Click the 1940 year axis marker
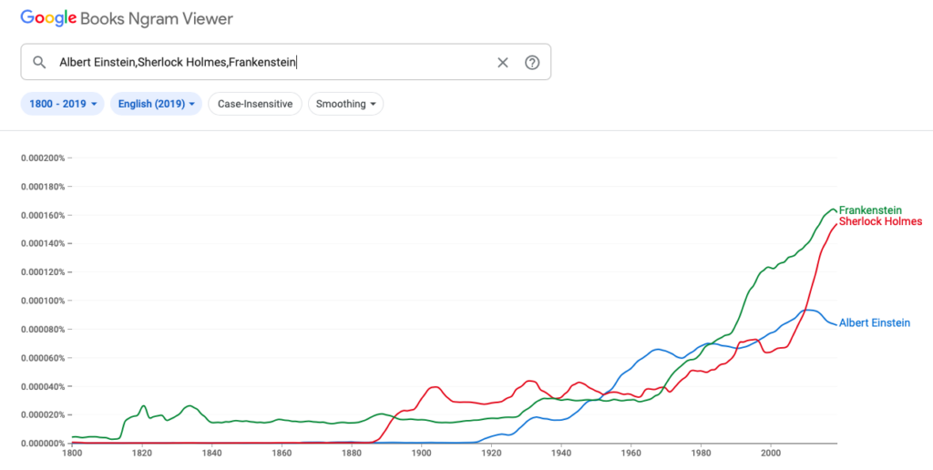Screen dimensions: 933x470 point(561,452)
